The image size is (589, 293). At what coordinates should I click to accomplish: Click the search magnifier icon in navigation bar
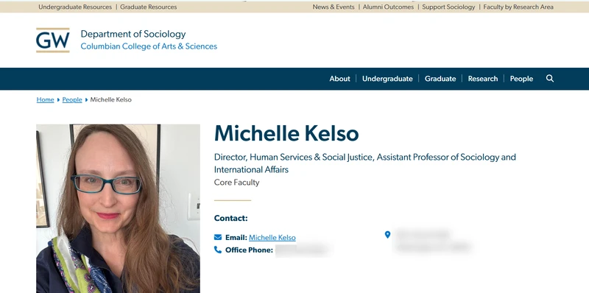(x=550, y=79)
